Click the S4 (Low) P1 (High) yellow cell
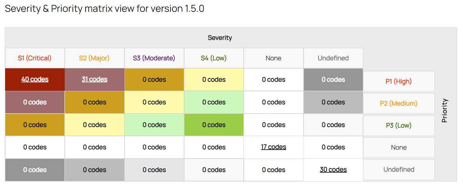Image resolution: width=463 pixels, height=186 pixels. [214, 80]
